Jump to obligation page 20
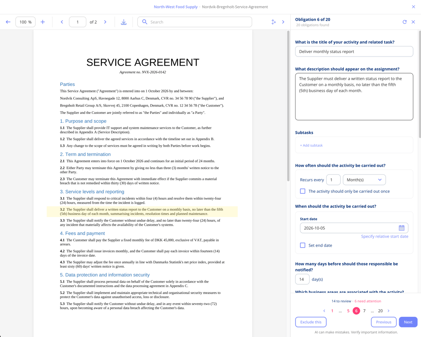 [381, 311]
